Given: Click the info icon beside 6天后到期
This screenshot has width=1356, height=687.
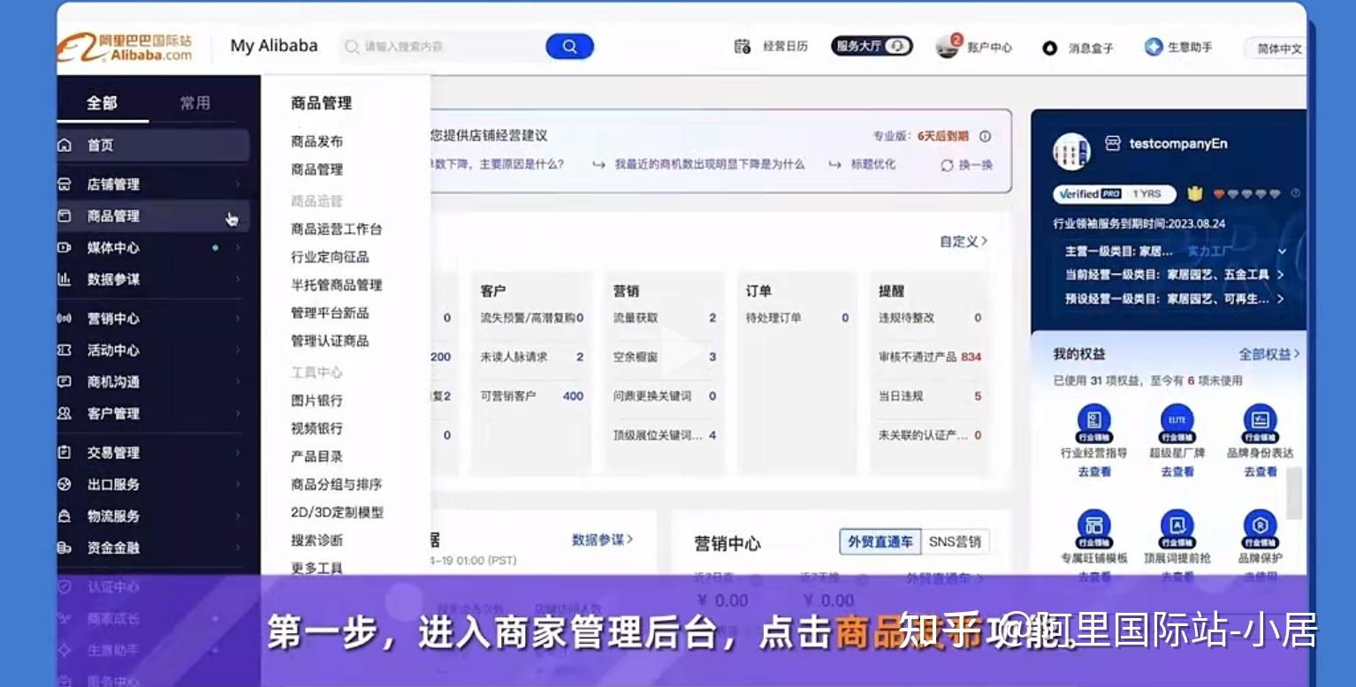Looking at the screenshot, I should point(985,136).
